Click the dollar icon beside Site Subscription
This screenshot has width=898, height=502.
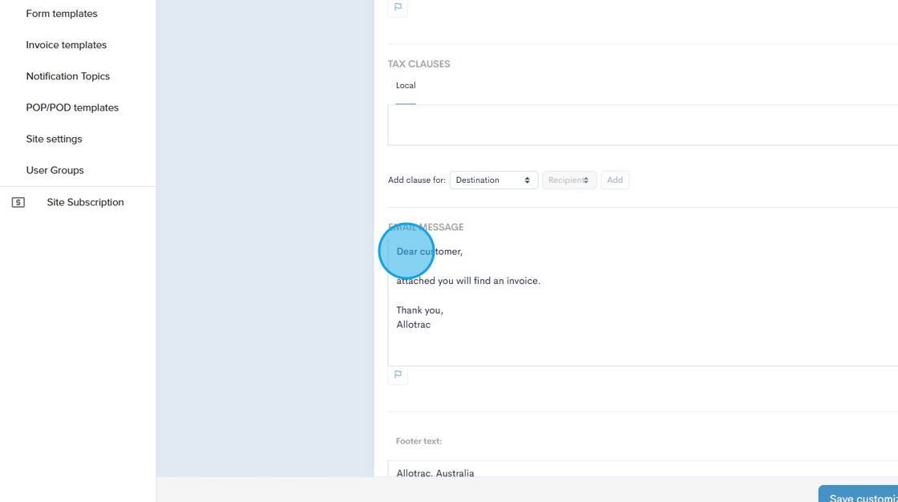(18, 203)
